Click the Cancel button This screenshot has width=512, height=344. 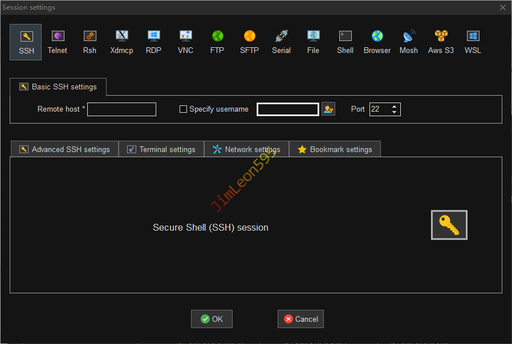click(300, 319)
